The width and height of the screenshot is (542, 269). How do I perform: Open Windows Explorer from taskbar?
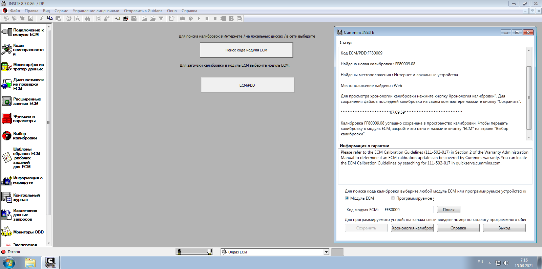click(30, 263)
